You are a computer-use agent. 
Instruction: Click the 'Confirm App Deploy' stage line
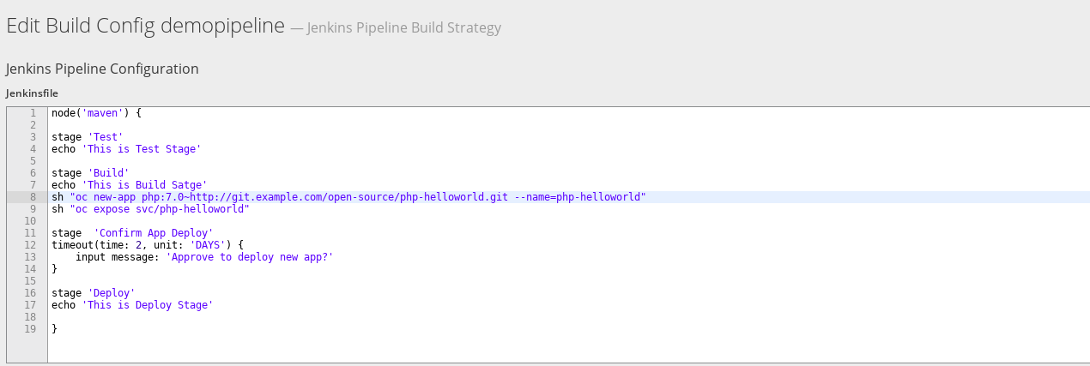(132, 232)
